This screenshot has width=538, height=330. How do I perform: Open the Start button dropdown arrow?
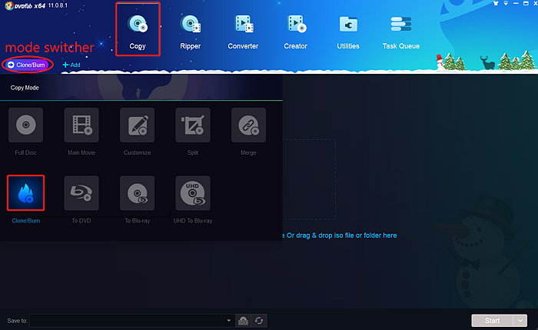click(520, 321)
